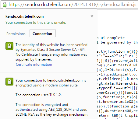Close the site information popup
The image size is (138, 119).
pos(92,16)
